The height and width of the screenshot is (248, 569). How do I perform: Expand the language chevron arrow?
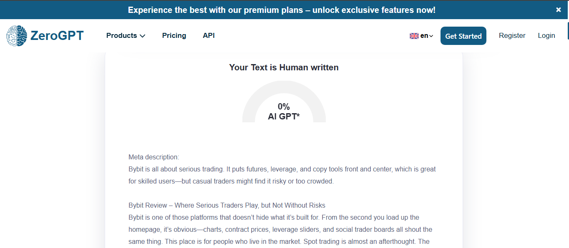[431, 36]
